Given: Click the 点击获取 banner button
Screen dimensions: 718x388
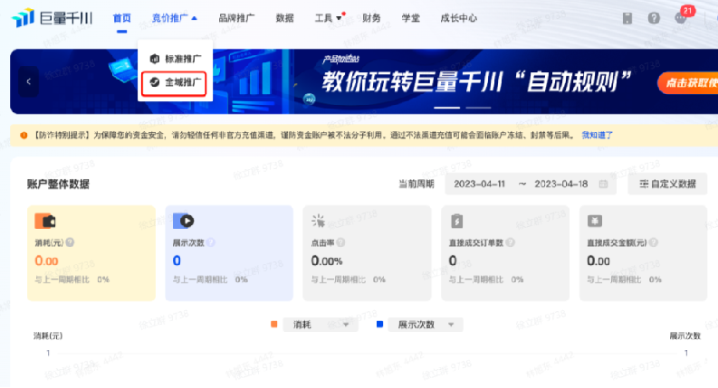Looking at the screenshot, I should 688,83.
